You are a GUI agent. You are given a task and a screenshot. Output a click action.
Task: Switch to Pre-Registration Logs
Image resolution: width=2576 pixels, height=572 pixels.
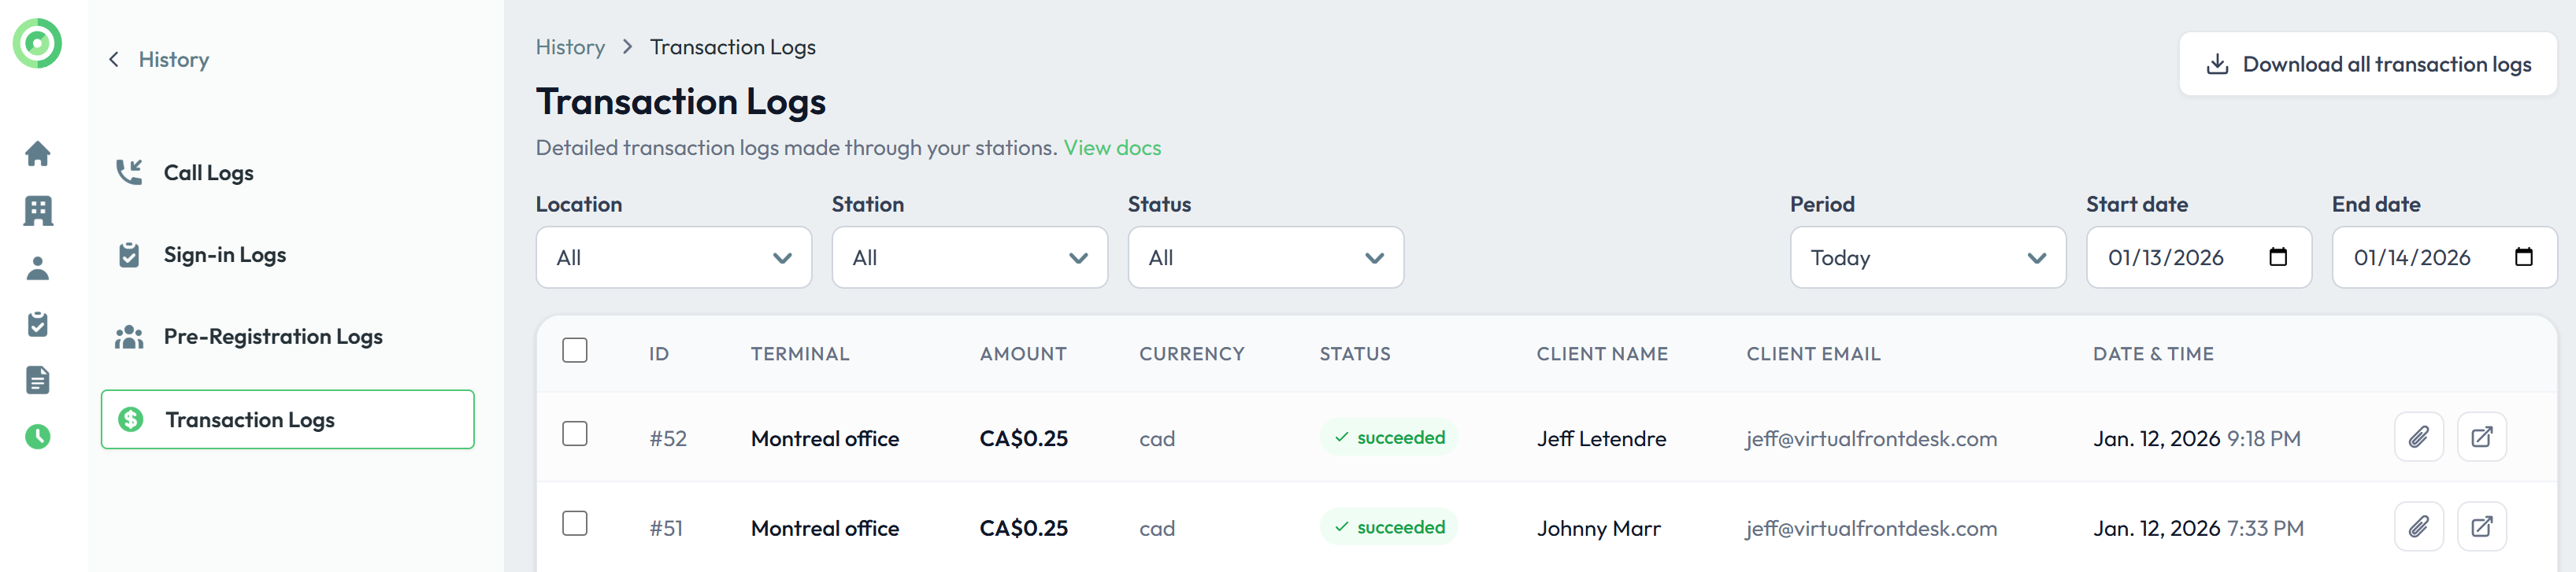click(x=272, y=337)
